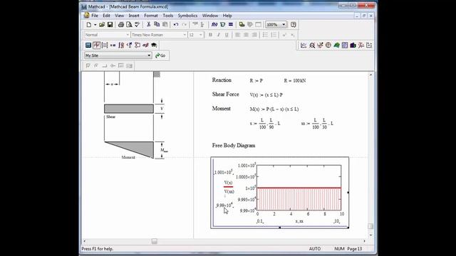Screen dimensions: 456x256
Task: Set Align Left text alignment
Action: pos(237,35)
